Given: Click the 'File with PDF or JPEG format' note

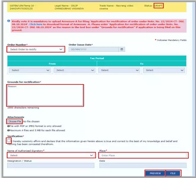Looking at the screenshot, I should (x=34, y=126).
